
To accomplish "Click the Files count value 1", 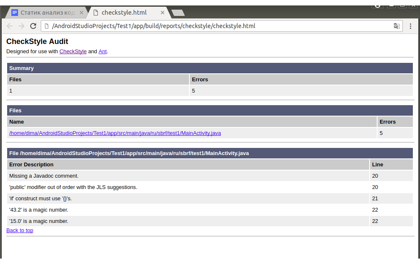I will pyautogui.click(x=98, y=91).
